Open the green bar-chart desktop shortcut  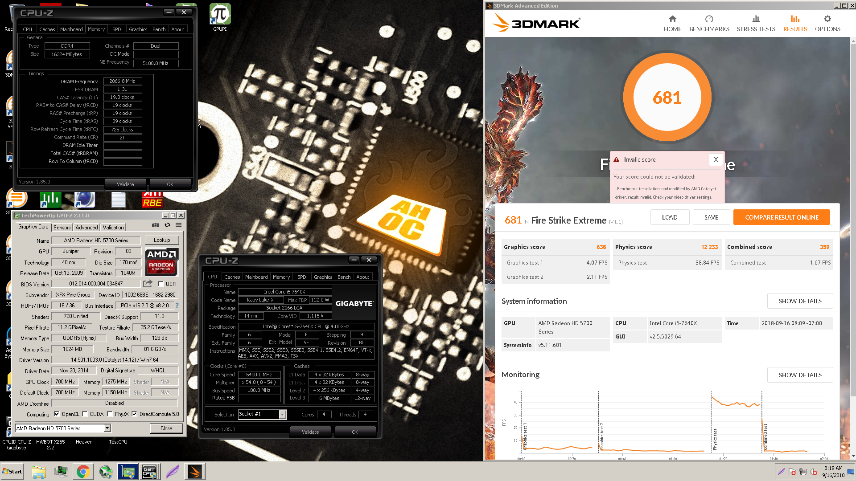[x=50, y=200]
